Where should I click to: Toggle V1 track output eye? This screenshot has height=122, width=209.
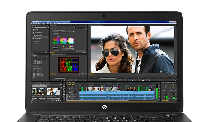point(75,92)
